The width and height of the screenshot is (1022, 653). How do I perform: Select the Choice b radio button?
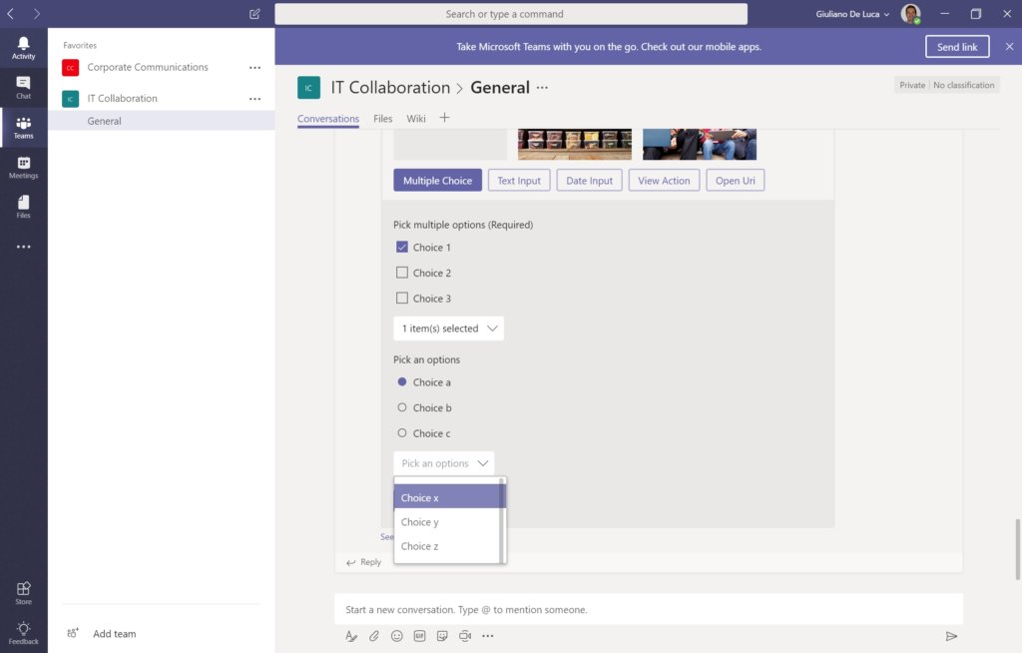click(x=403, y=407)
